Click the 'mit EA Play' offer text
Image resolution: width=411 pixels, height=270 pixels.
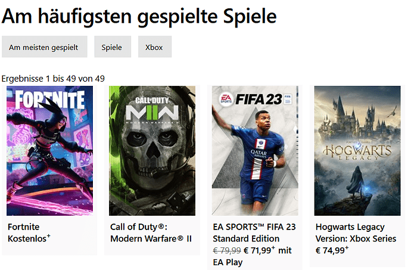click(x=252, y=256)
